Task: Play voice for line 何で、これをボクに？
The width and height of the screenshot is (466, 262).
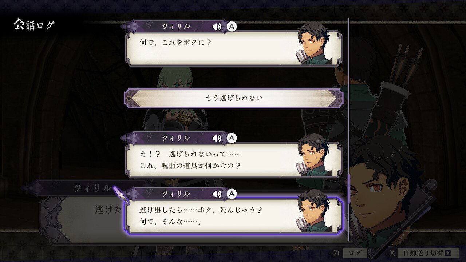Action: coord(217,27)
